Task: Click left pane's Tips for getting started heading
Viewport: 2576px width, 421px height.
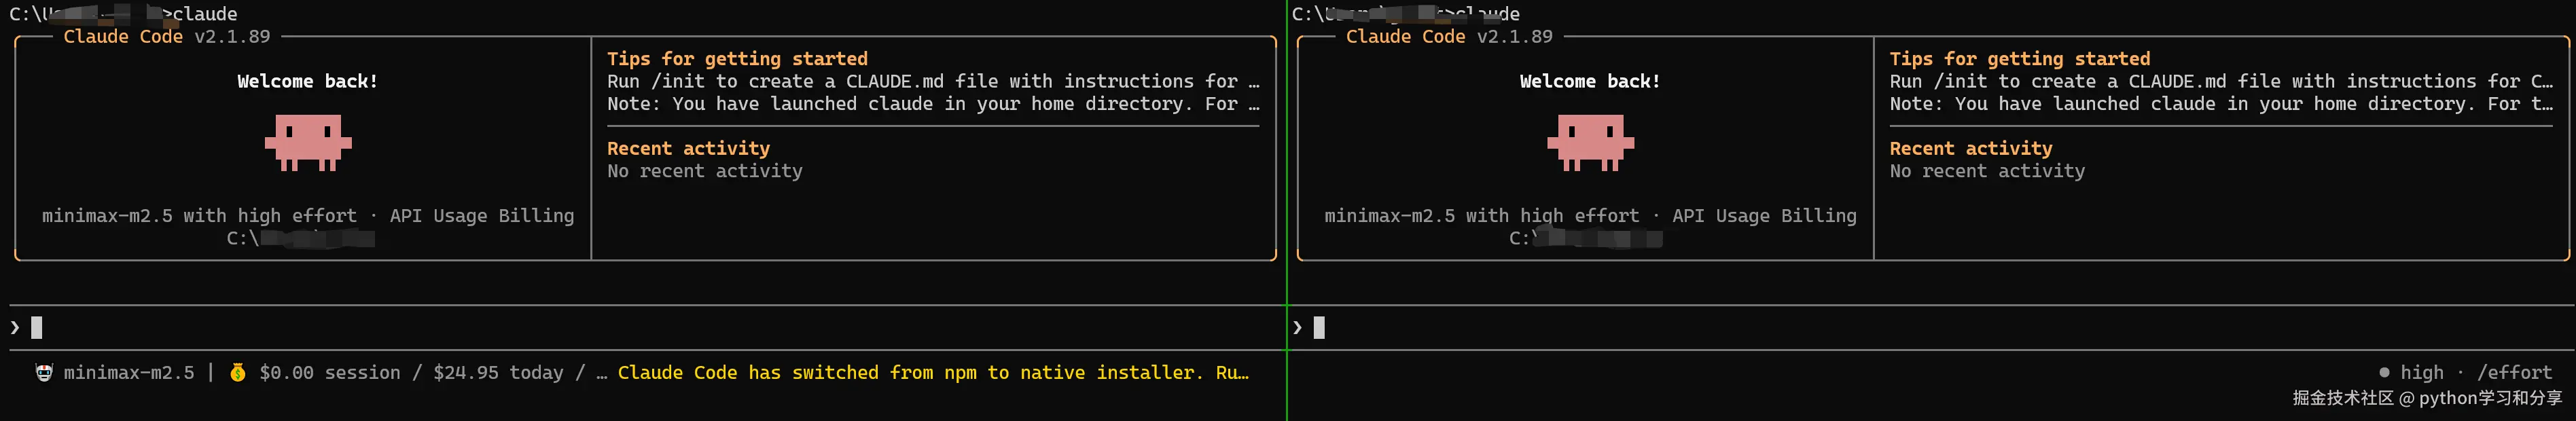Action: pyautogui.click(x=737, y=59)
